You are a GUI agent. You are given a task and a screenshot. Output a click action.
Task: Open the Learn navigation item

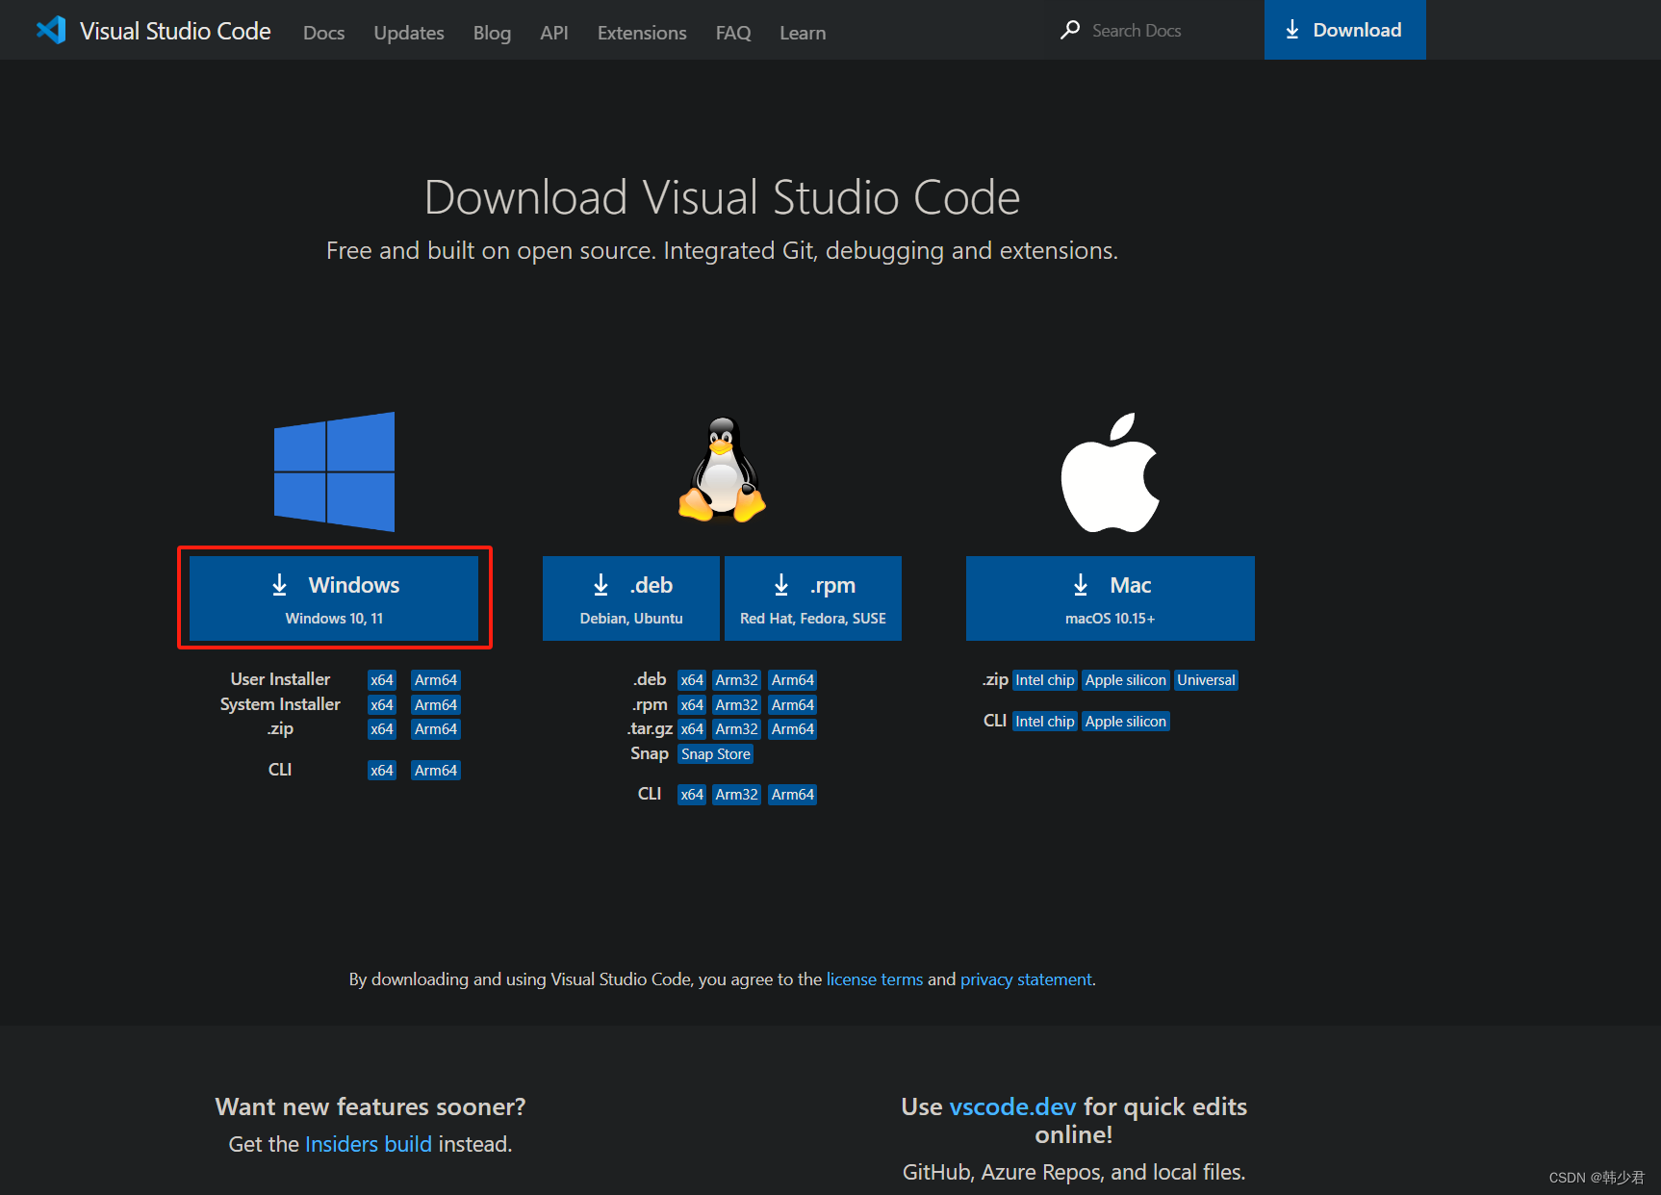pos(803,33)
